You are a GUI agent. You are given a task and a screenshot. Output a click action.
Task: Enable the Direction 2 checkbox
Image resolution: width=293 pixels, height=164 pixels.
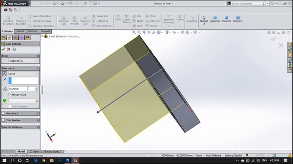coord(3,113)
